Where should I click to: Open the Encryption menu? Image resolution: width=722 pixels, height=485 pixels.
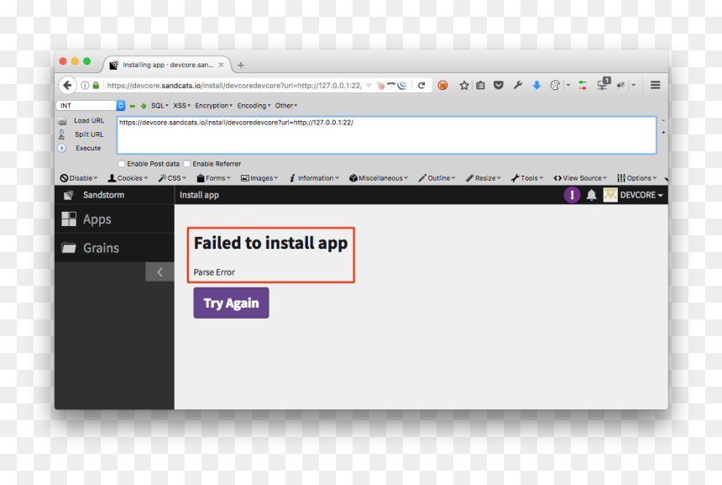pos(213,106)
